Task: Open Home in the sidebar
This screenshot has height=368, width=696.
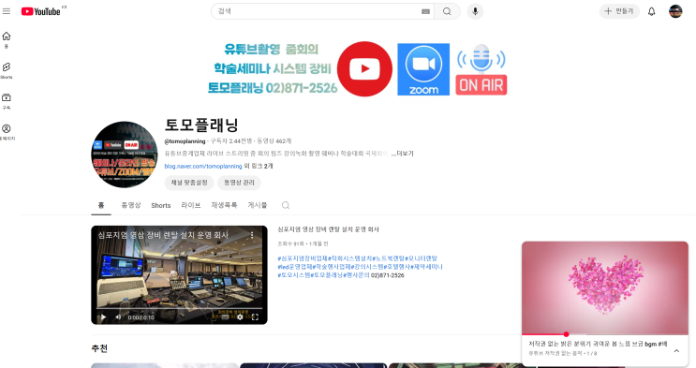Action: pos(7,39)
